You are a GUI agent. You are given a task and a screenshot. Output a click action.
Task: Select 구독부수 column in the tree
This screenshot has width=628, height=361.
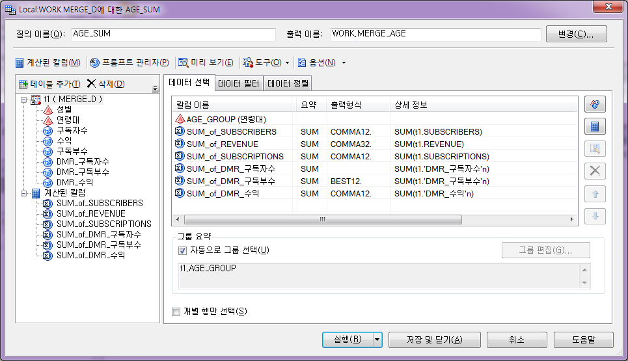coord(72,152)
